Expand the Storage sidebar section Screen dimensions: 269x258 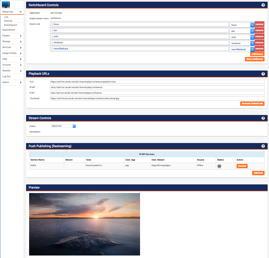coord(12,41)
